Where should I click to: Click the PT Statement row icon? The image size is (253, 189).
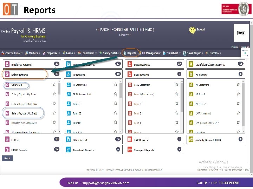click(x=191, y=85)
